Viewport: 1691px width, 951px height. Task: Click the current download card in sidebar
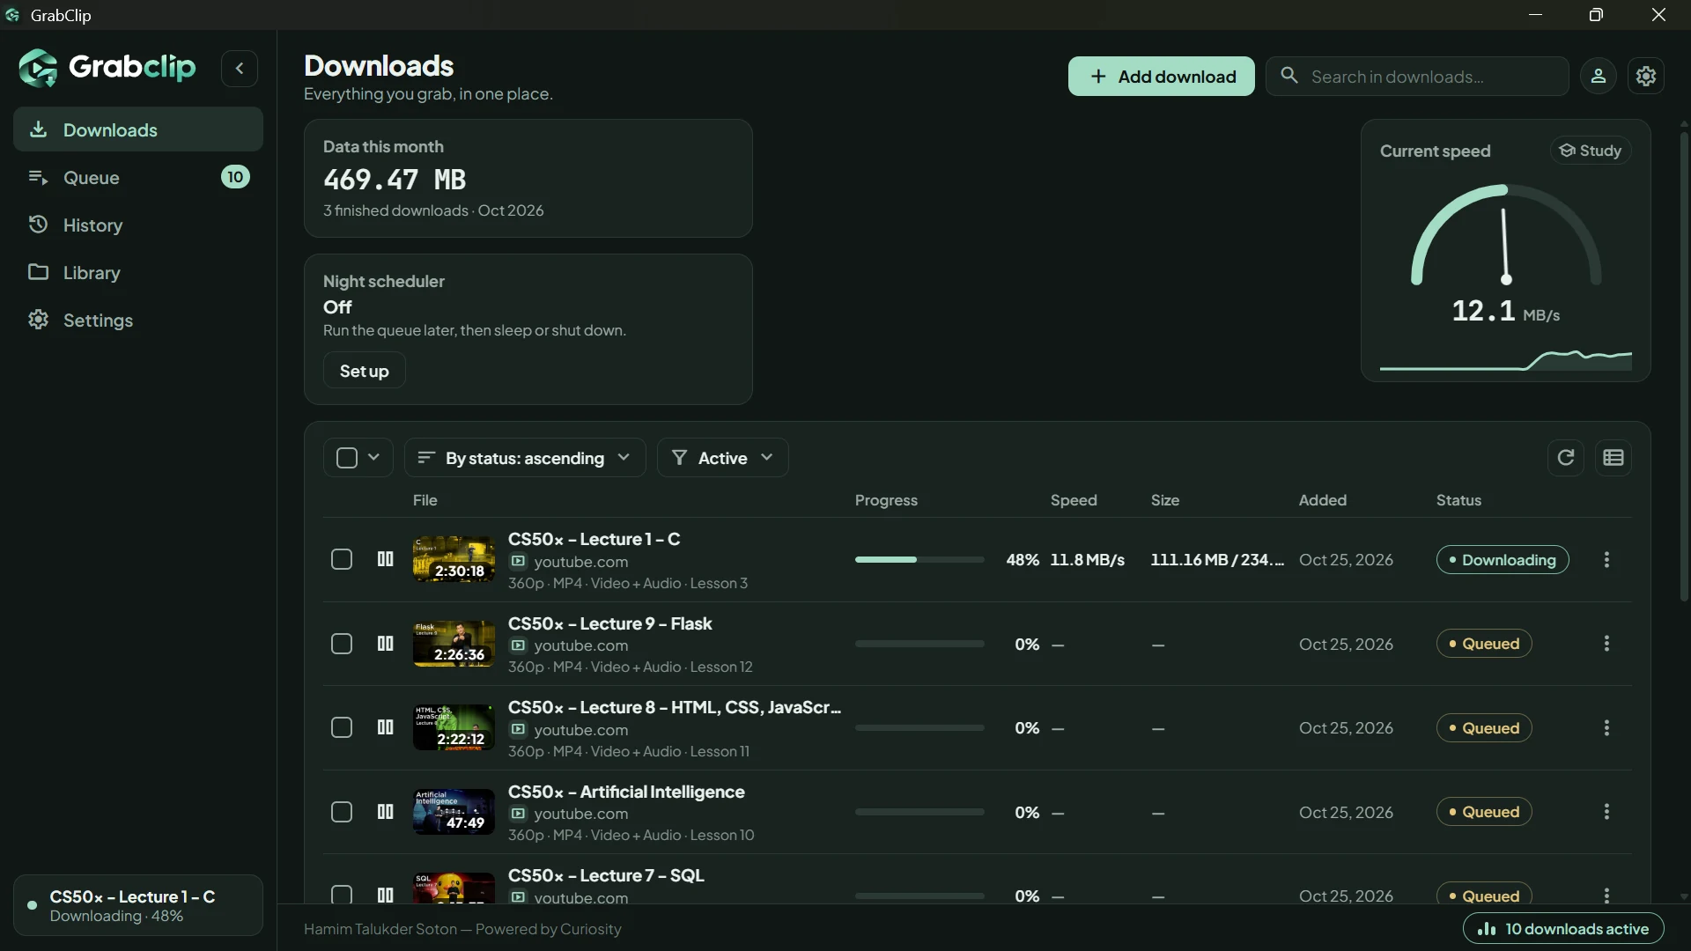click(x=138, y=905)
